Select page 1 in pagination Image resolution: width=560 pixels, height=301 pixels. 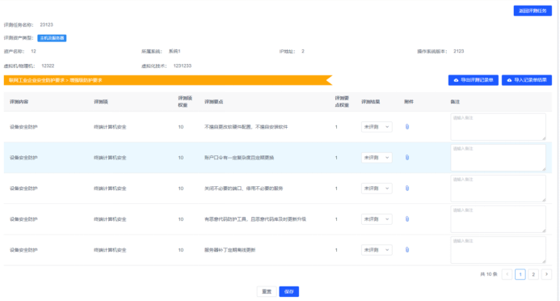point(520,274)
